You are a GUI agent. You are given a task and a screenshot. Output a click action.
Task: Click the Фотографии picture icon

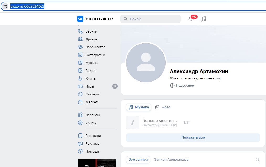pos(80,55)
